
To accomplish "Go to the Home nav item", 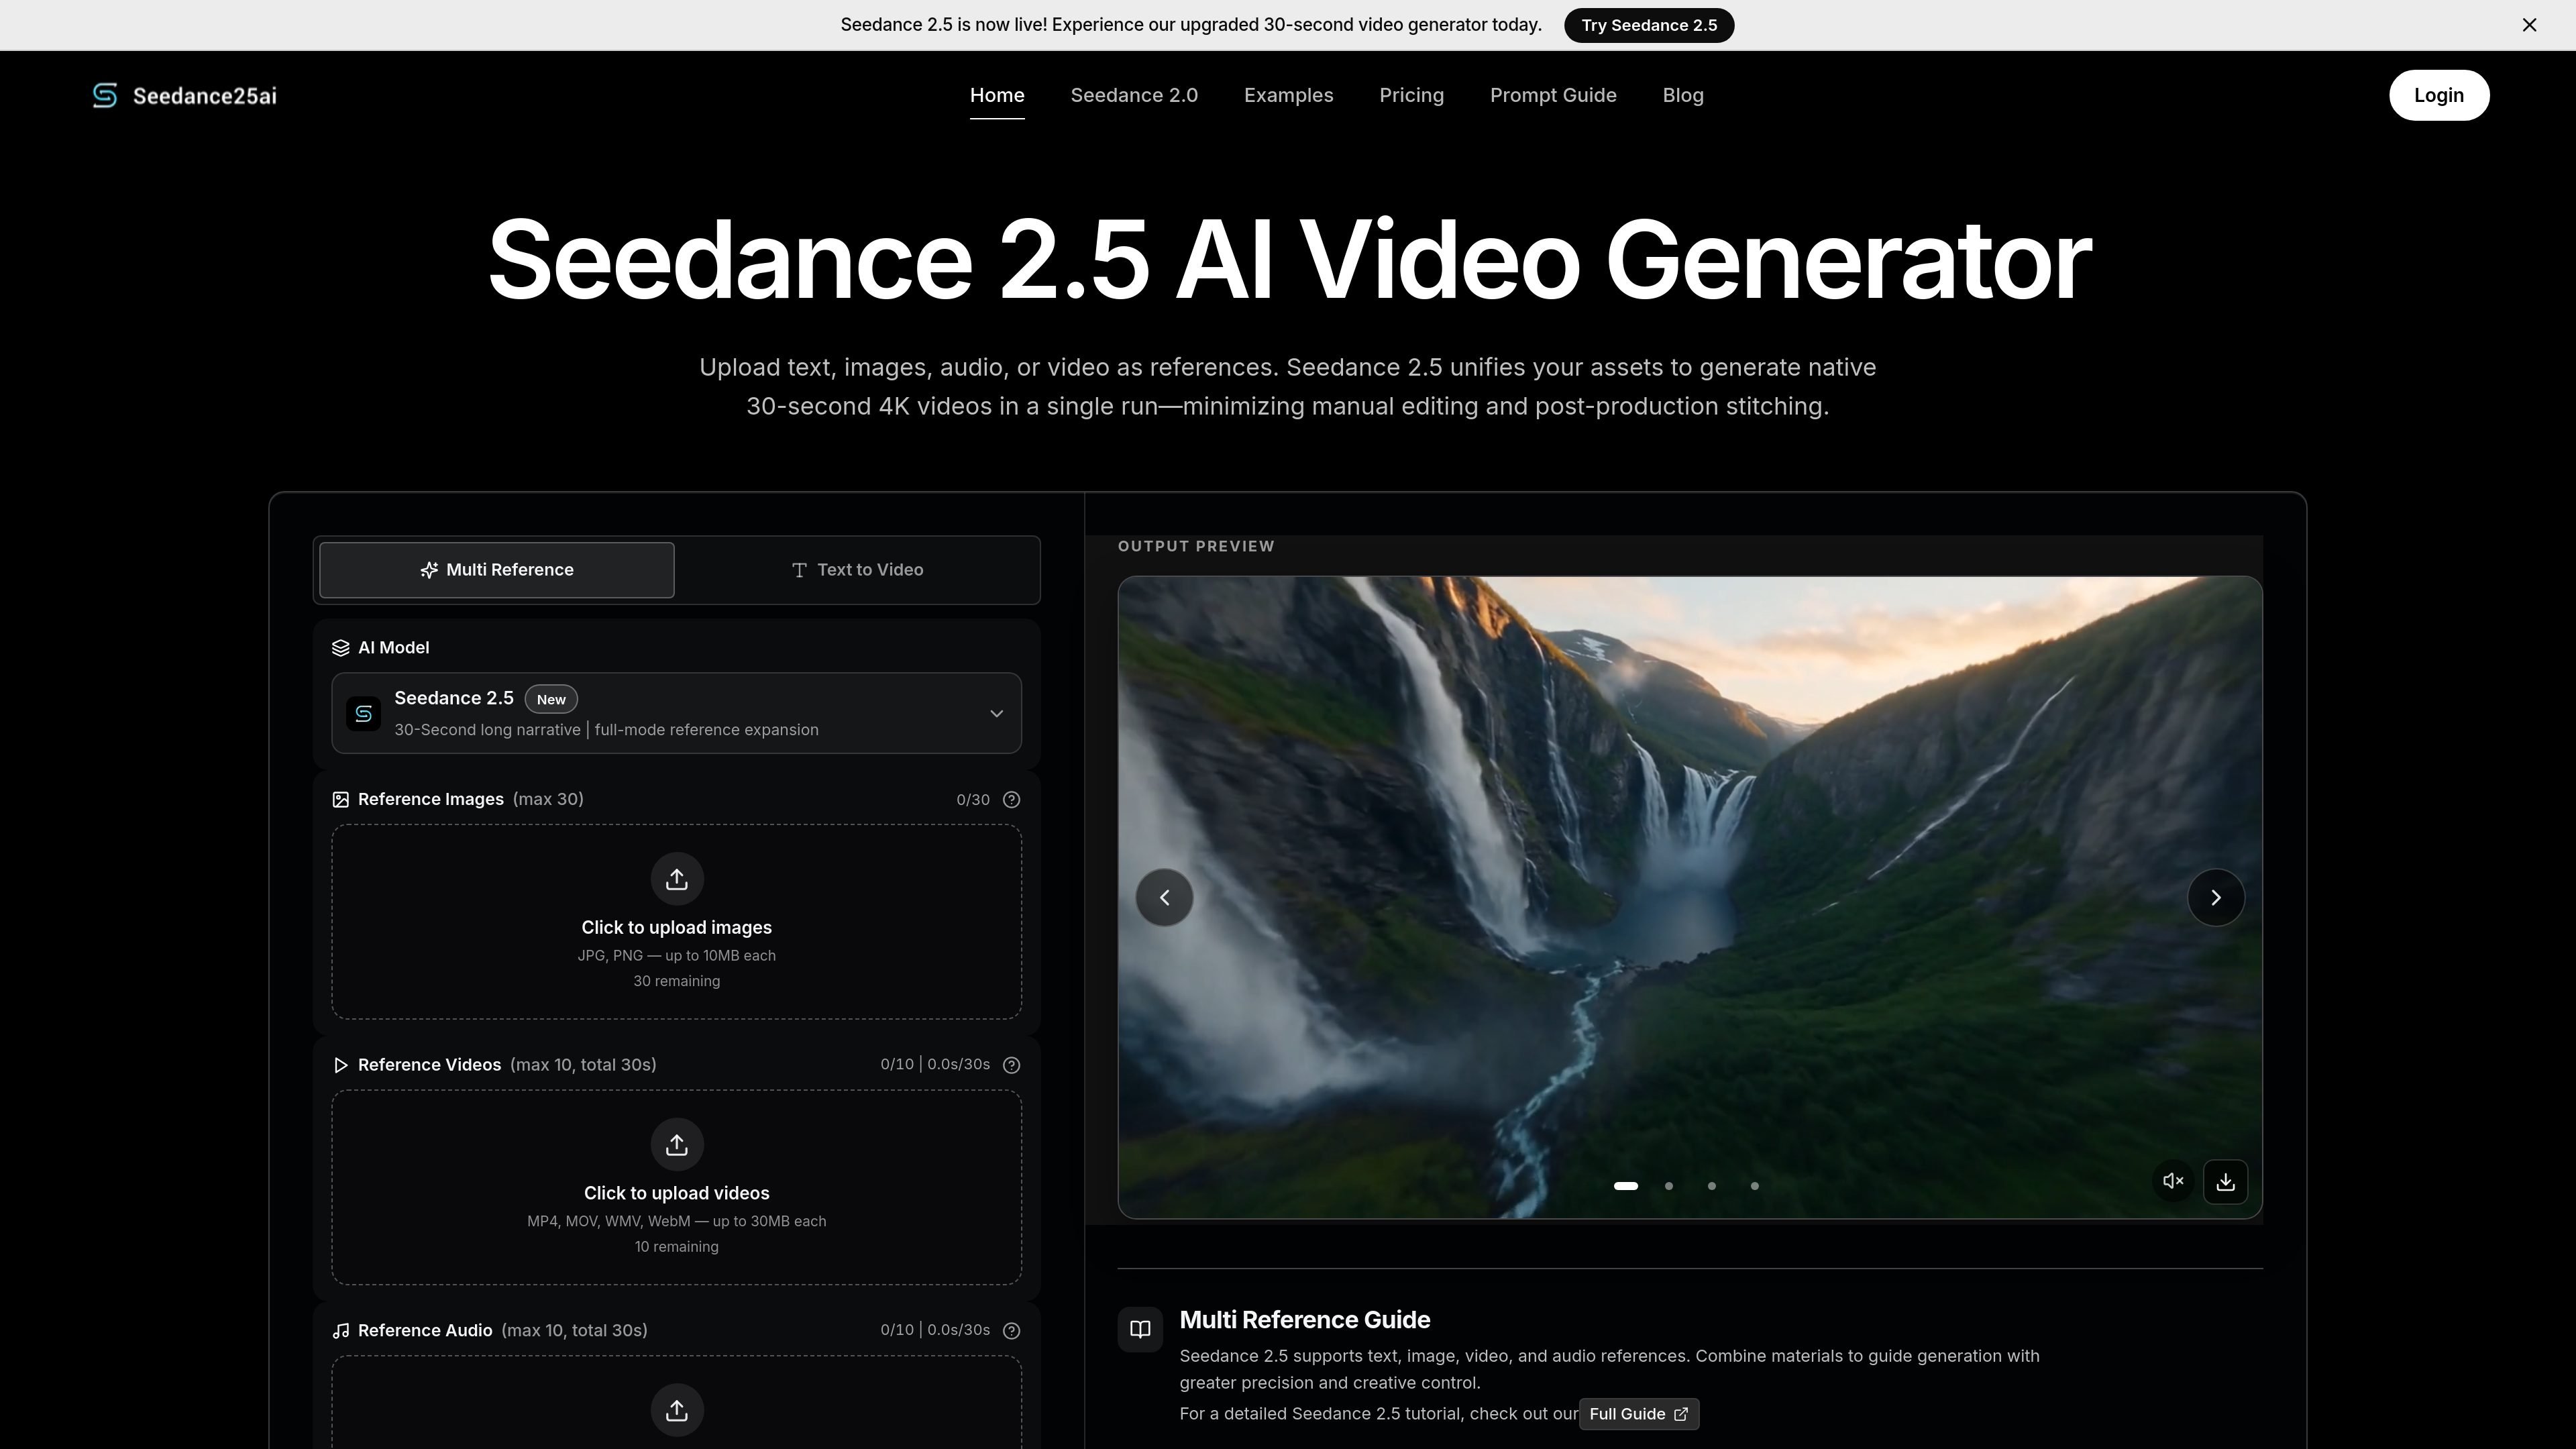I will pos(997,95).
